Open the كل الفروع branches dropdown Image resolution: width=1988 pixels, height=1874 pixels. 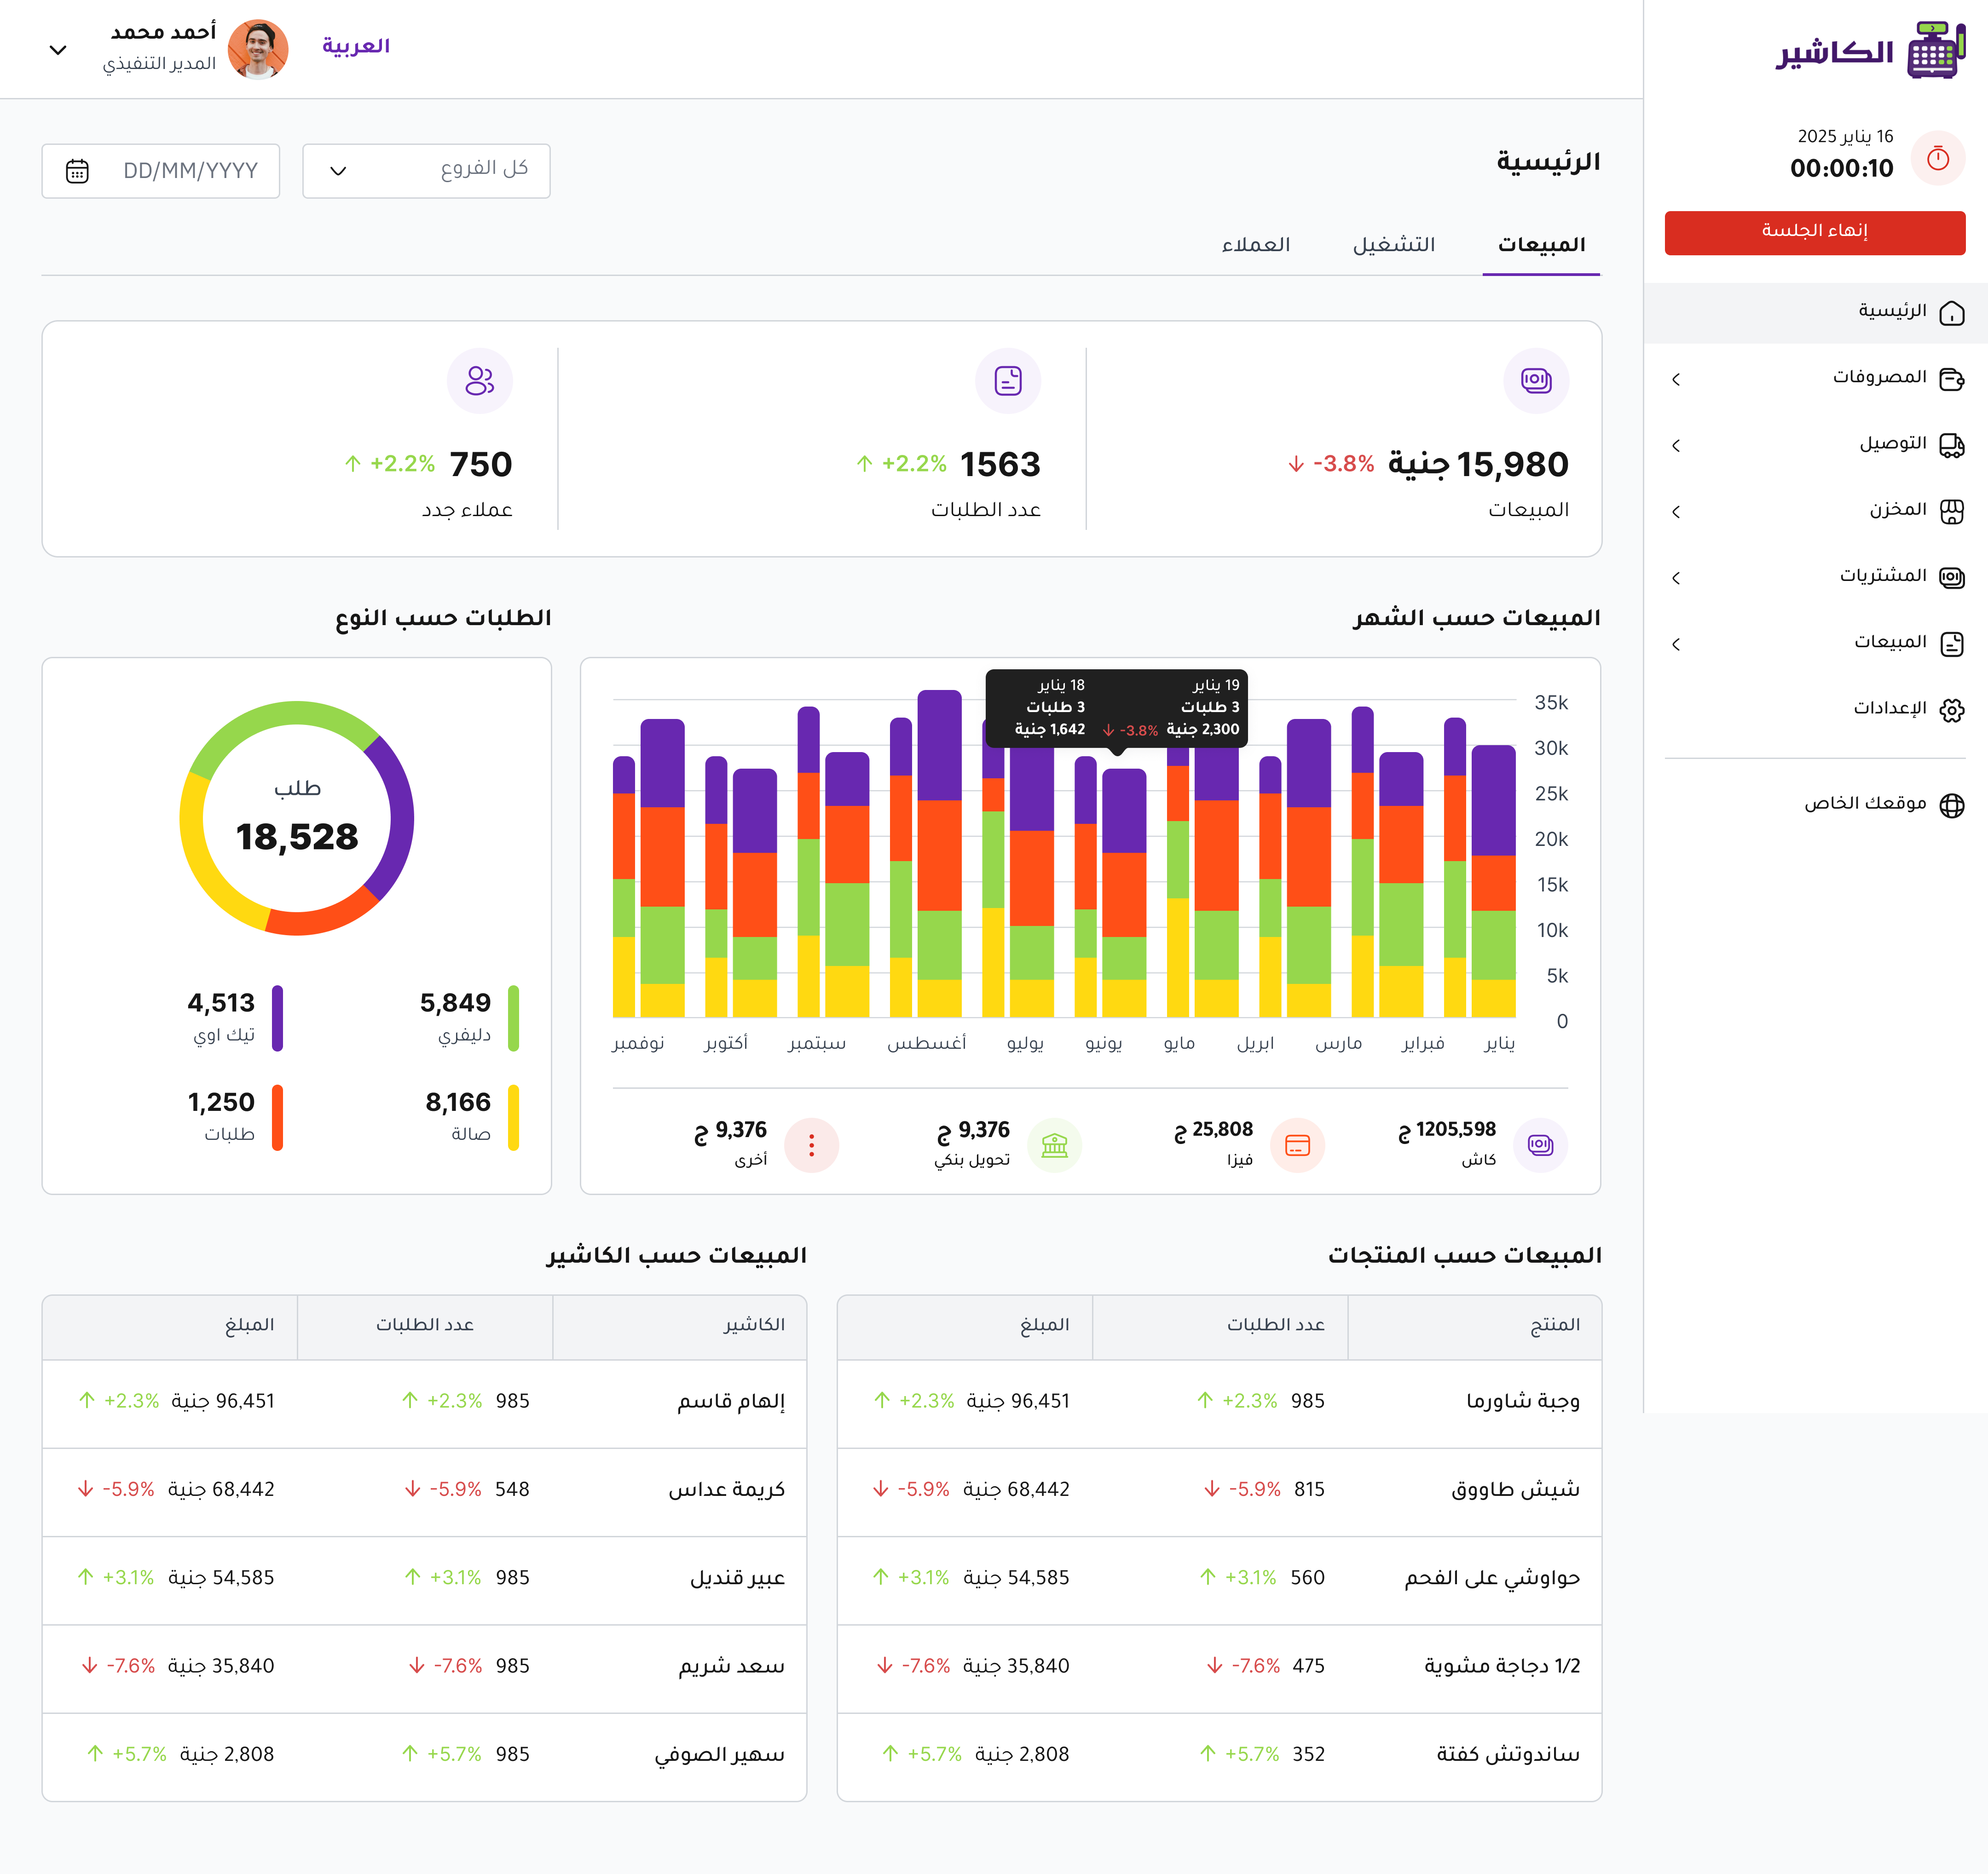tap(426, 171)
